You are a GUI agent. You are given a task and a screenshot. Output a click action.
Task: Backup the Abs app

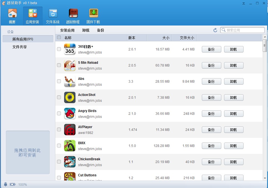coord(212,82)
